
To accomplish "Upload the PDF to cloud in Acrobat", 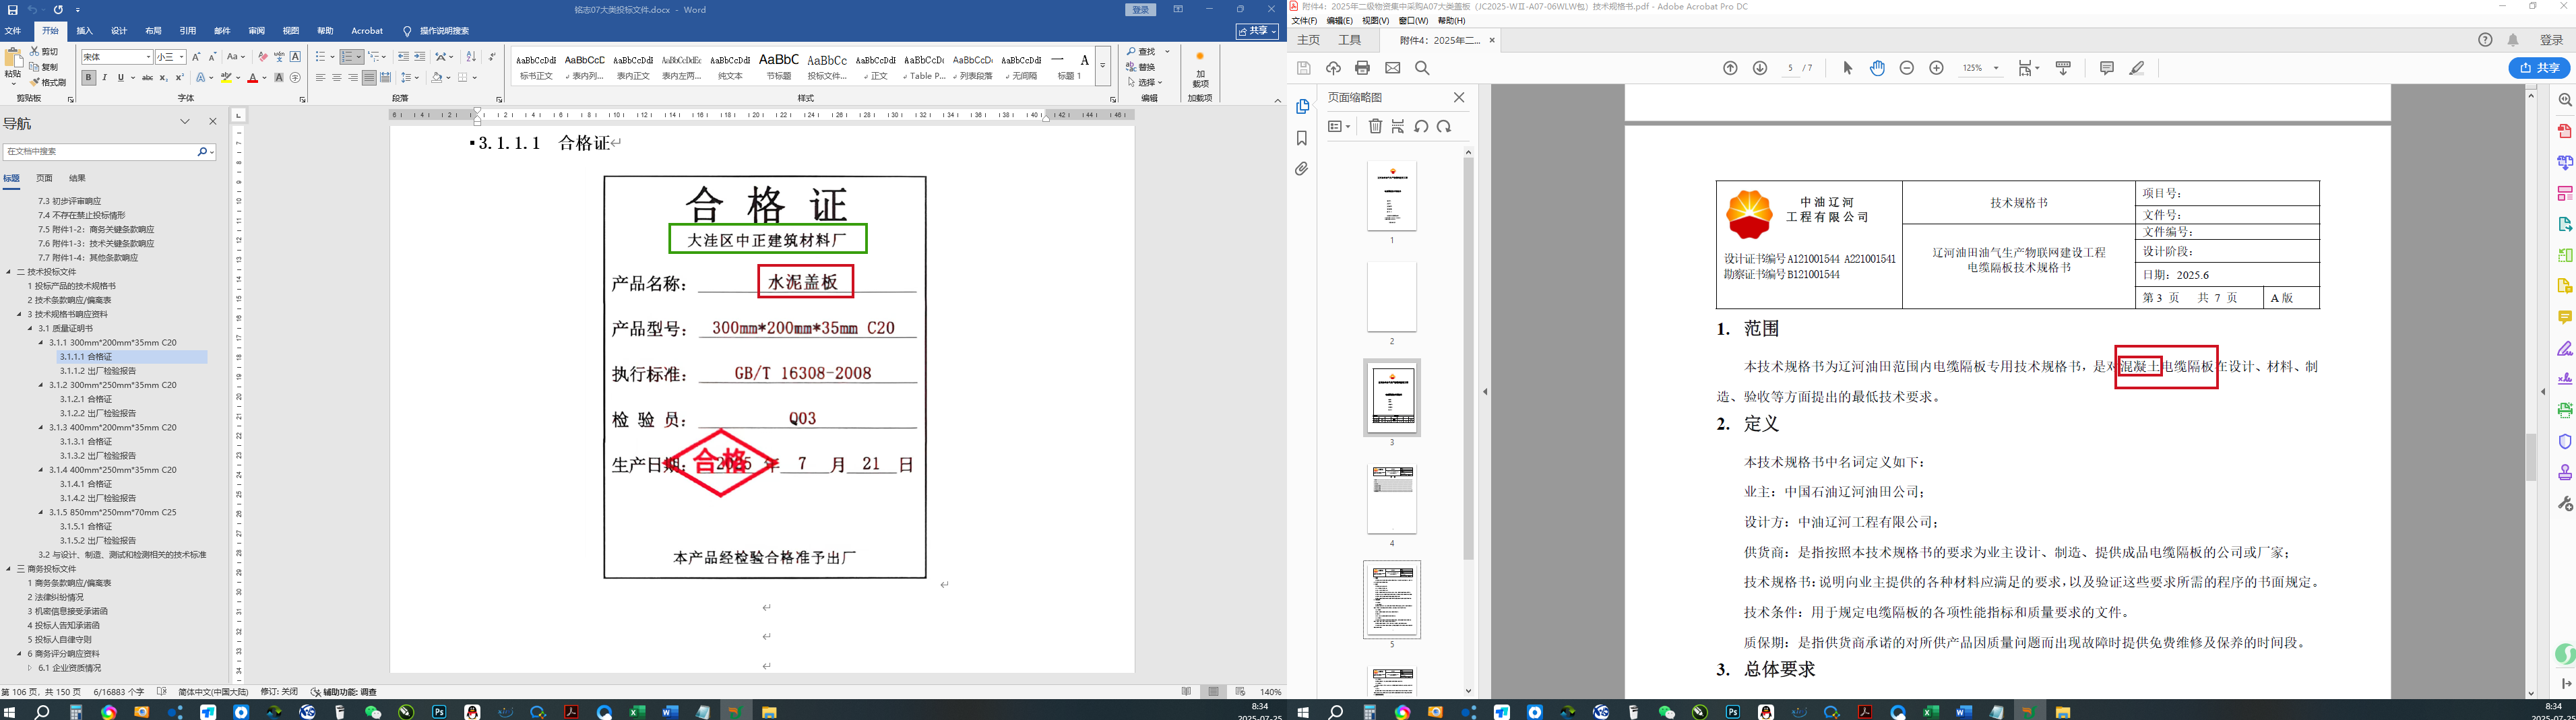I will tap(1333, 68).
